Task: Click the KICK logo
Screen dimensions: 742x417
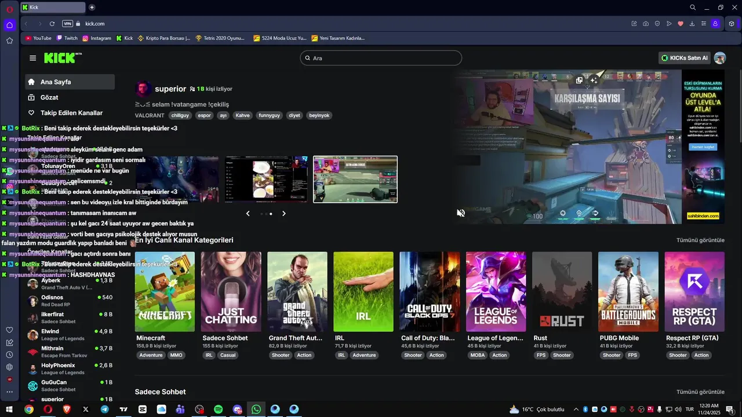Action: point(63,58)
